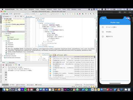This screenshot has height=100, width=133.
Task: Open the Terminal tool window tab
Action: (39, 85)
